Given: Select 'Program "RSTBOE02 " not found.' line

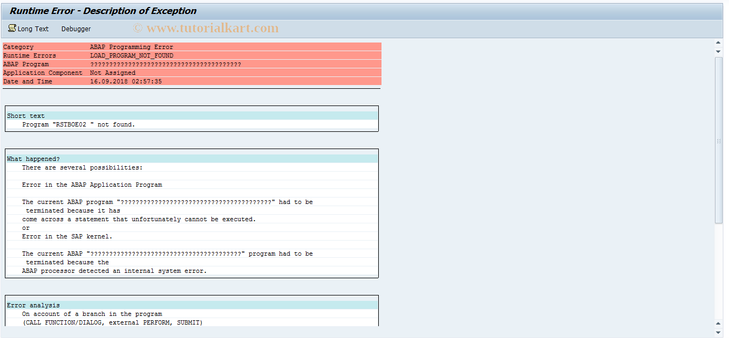Looking at the screenshot, I should coord(79,124).
